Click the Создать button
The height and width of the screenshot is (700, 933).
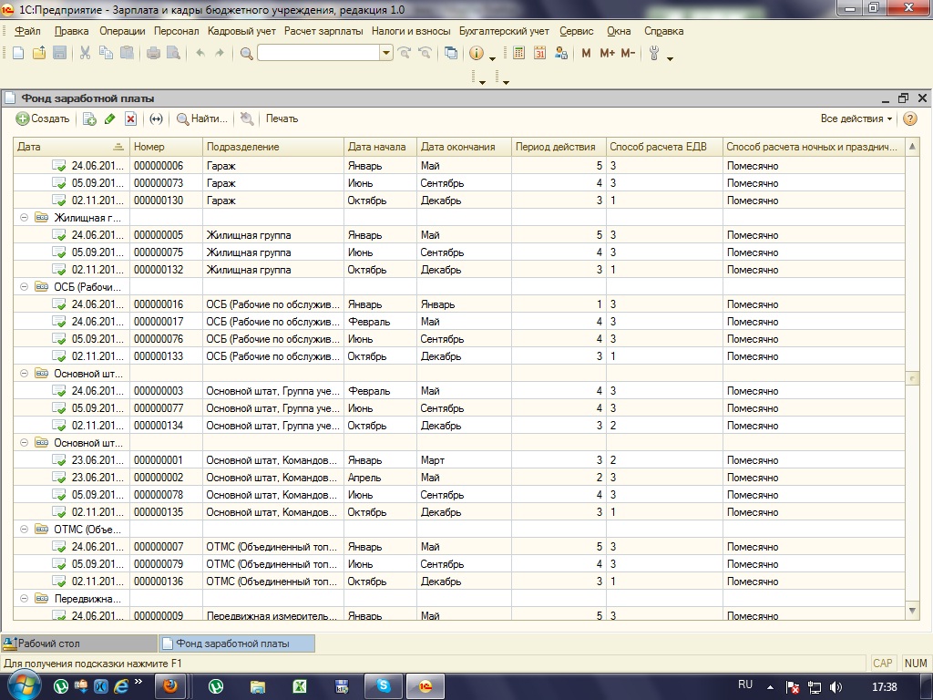click(43, 118)
